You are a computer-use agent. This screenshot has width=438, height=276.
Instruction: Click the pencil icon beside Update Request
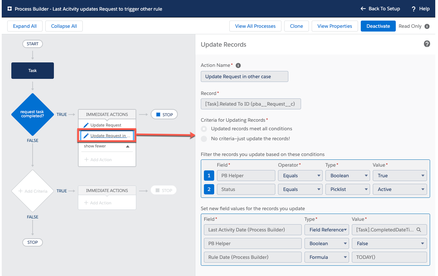85,125
